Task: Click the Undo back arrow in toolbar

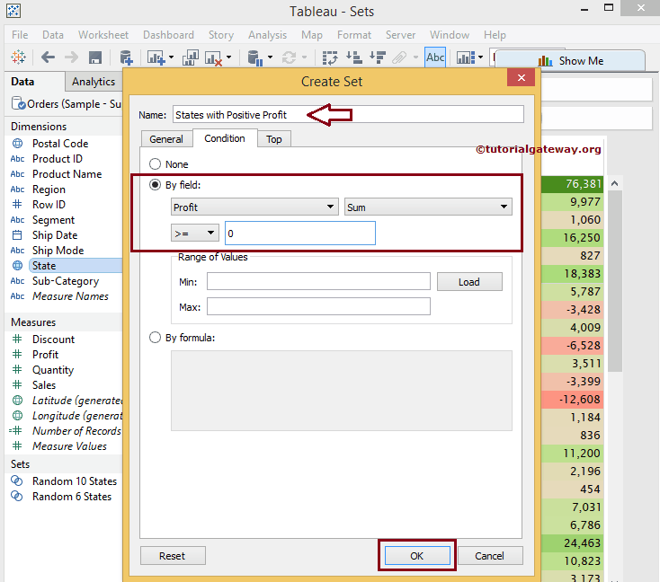Action: tap(48, 57)
